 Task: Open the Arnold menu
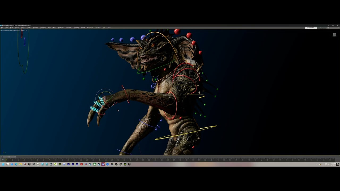(x=83, y=28)
